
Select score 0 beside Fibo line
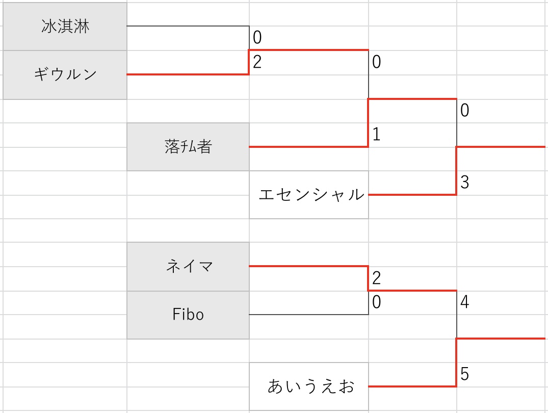[376, 302]
